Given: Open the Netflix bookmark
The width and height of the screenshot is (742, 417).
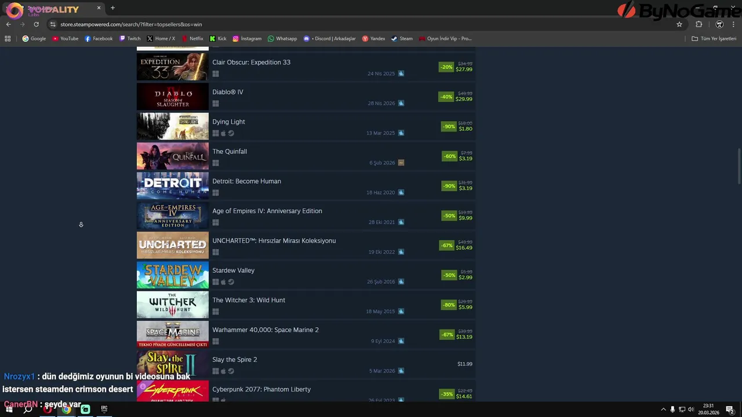Looking at the screenshot, I should (x=192, y=39).
